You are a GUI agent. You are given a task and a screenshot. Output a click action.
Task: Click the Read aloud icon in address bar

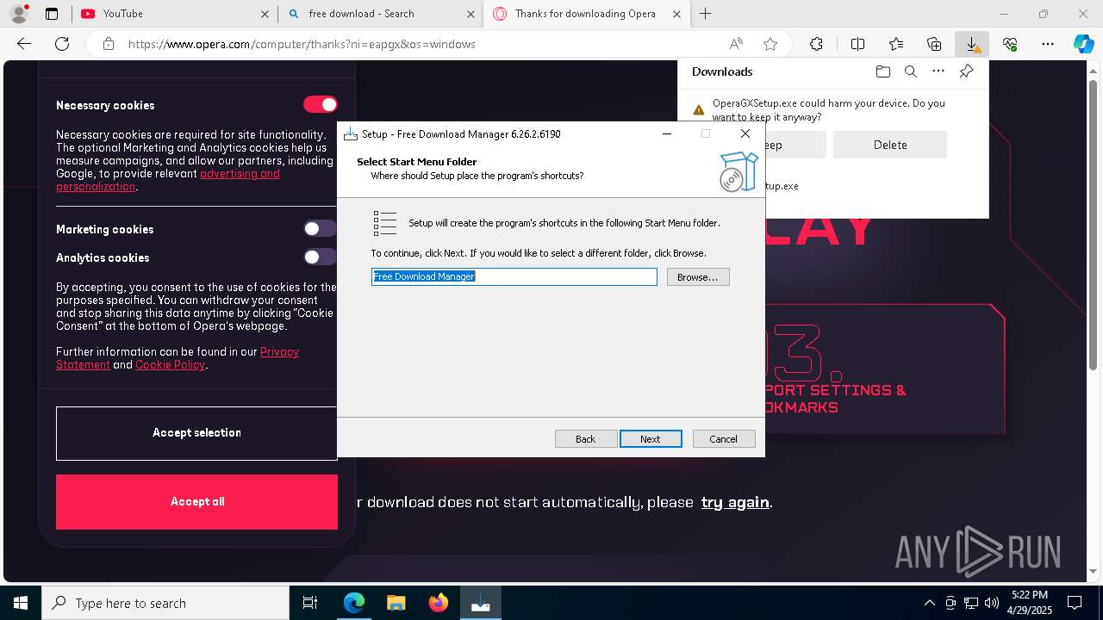tap(736, 44)
